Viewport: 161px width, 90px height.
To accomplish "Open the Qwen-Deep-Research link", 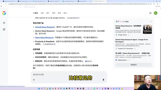I will click(x=44, y=37).
